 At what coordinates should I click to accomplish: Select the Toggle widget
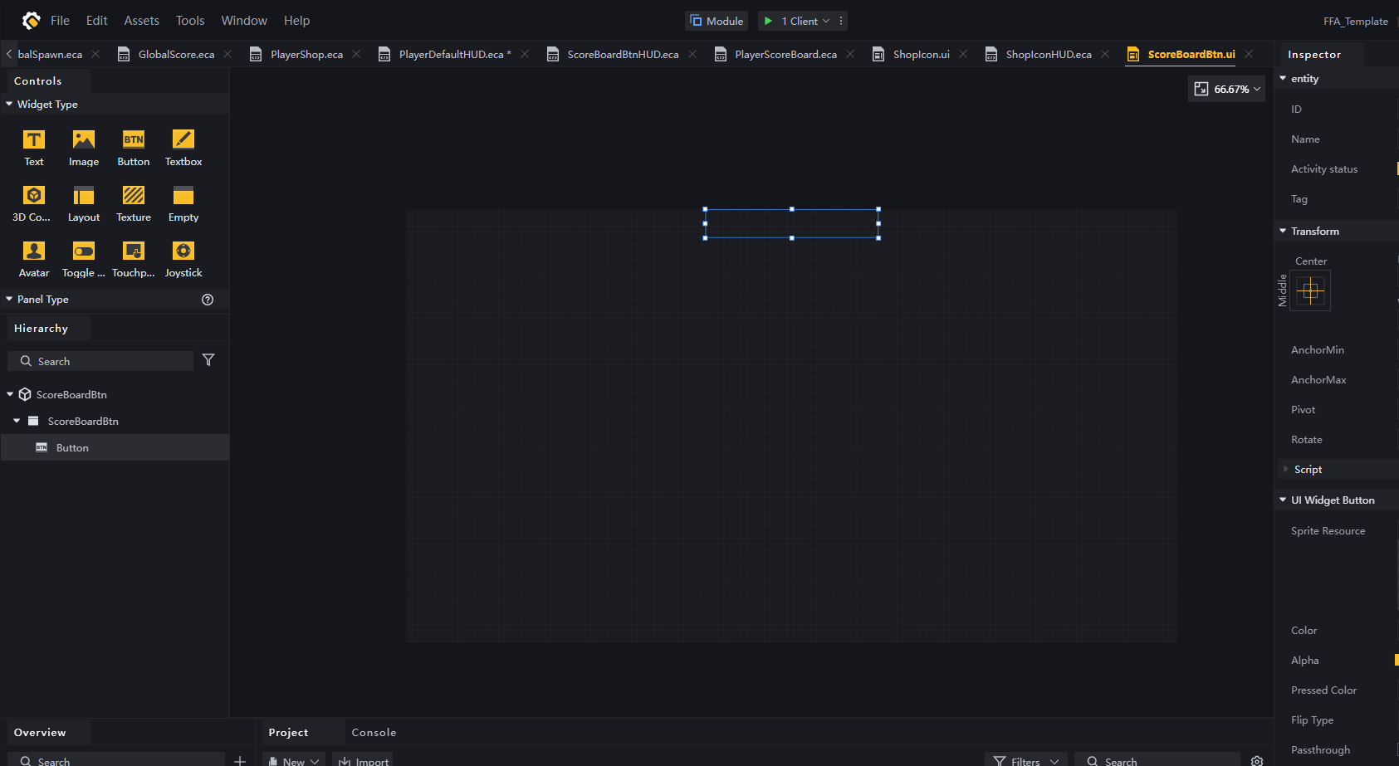84,259
